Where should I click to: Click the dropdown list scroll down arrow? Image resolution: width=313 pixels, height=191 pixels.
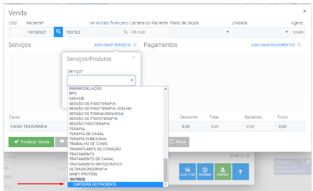166,185
